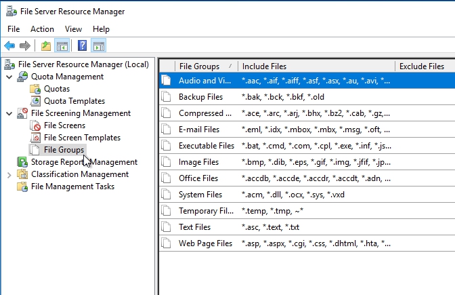Select the File Screens icon
The width and height of the screenshot is (455, 295).
(x=35, y=125)
